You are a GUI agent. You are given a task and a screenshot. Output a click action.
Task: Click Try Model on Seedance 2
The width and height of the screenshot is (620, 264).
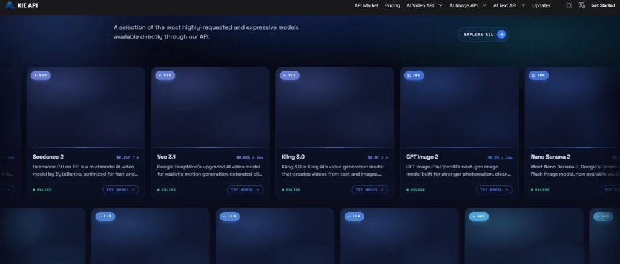tap(120, 190)
